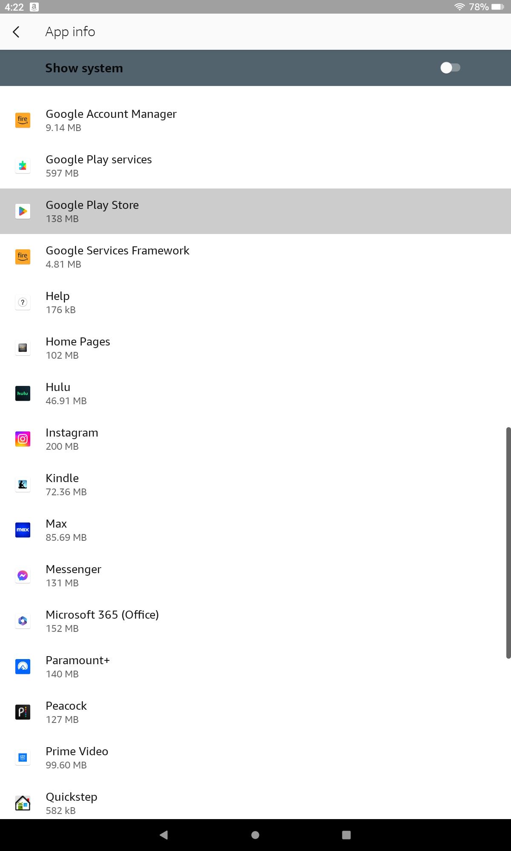Tap the Android back navigation button
Screen dimensions: 511x851
164,835
